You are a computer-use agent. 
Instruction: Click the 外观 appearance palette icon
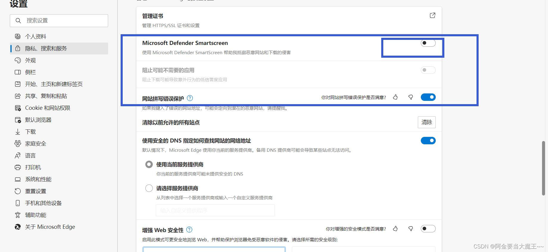click(x=18, y=60)
